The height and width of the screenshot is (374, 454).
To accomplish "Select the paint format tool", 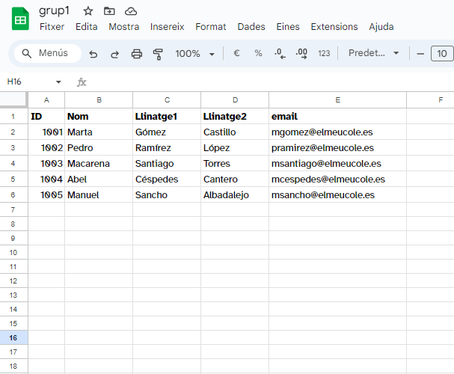I will [158, 54].
